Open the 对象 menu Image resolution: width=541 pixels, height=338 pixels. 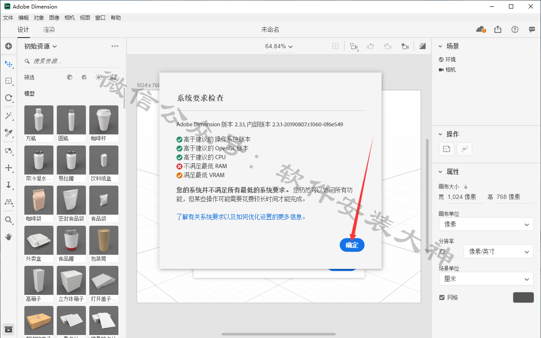click(39, 17)
